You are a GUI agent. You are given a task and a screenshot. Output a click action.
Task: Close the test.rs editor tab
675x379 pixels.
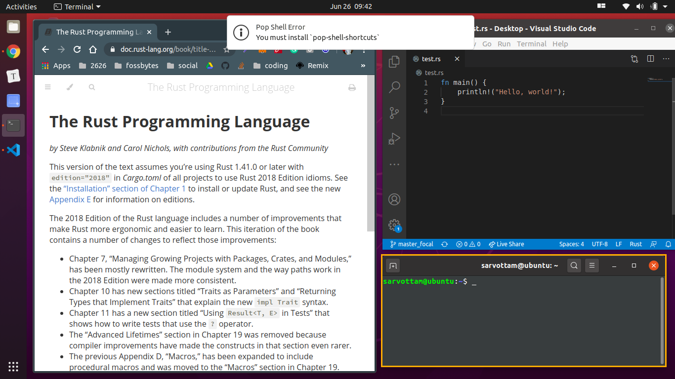(x=457, y=59)
